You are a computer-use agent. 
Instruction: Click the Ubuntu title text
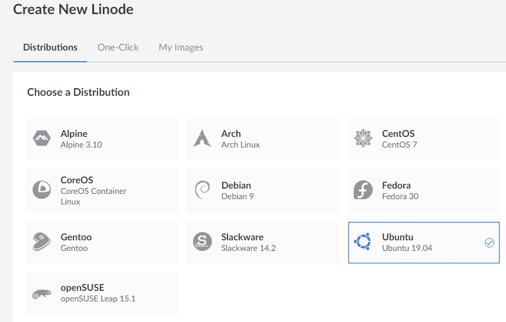pos(397,237)
